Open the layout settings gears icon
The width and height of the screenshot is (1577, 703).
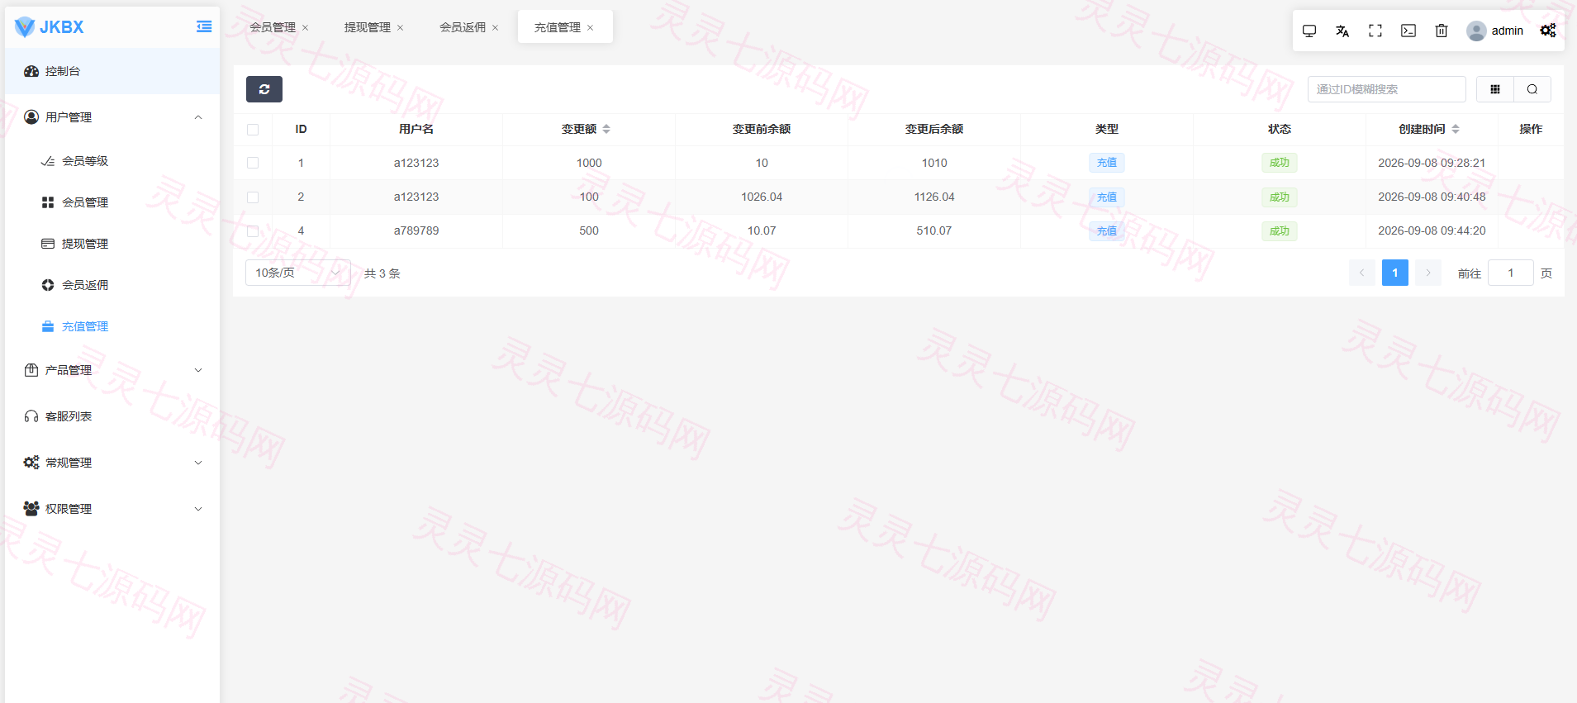point(1548,31)
